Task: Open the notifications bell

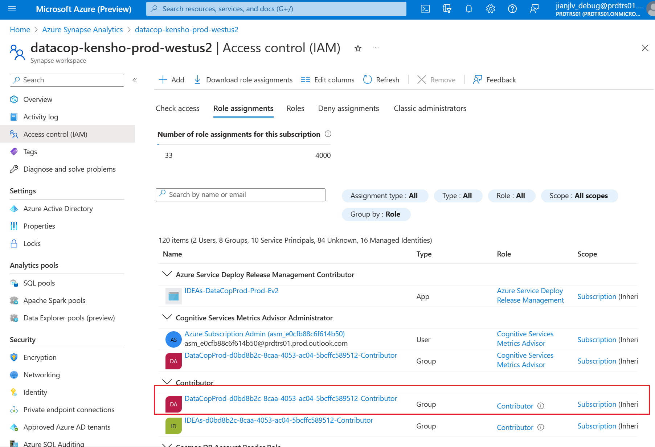Action: coord(469,9)
